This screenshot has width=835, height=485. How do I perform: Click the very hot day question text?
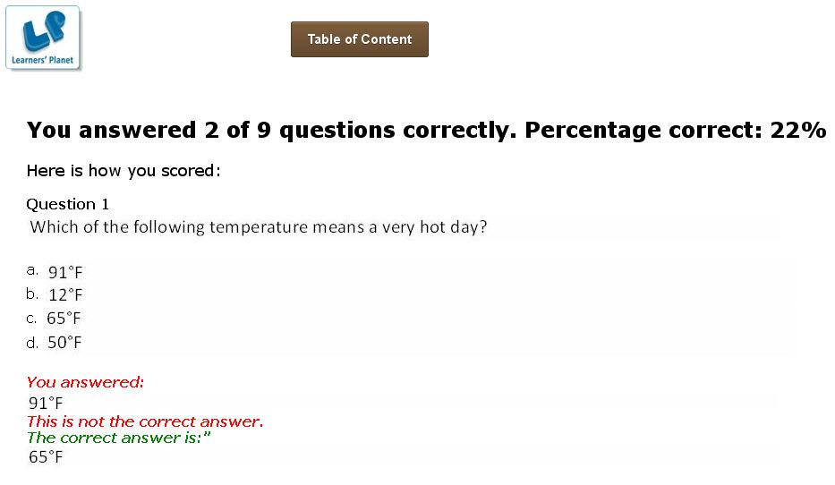pyautogui.click(x=259, y=227)
